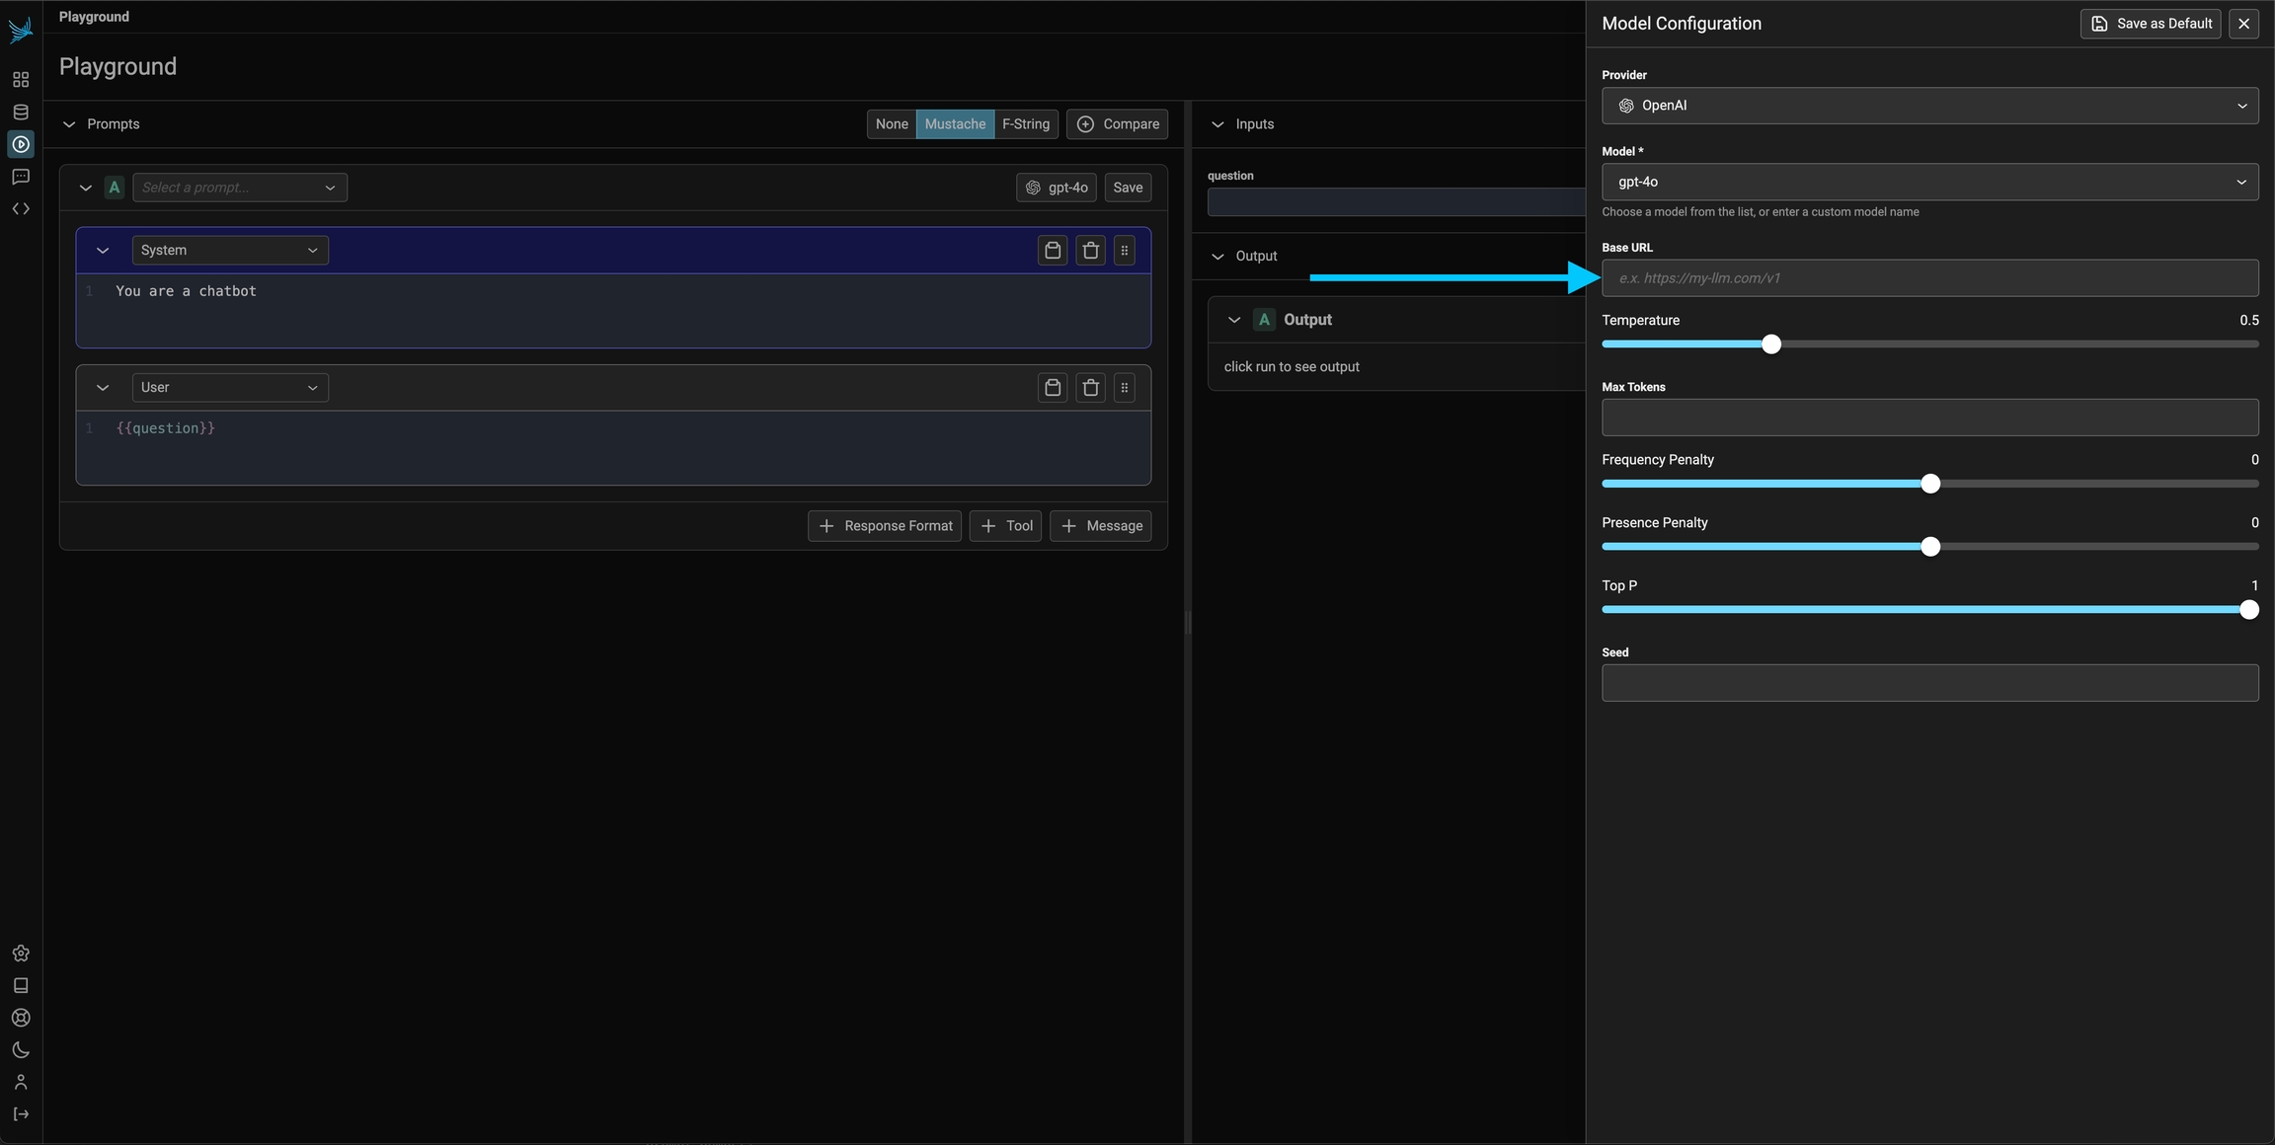Open the support lifebuoy icon
Viewport: 2275px width, 1145px height.
click(21, 1018)
